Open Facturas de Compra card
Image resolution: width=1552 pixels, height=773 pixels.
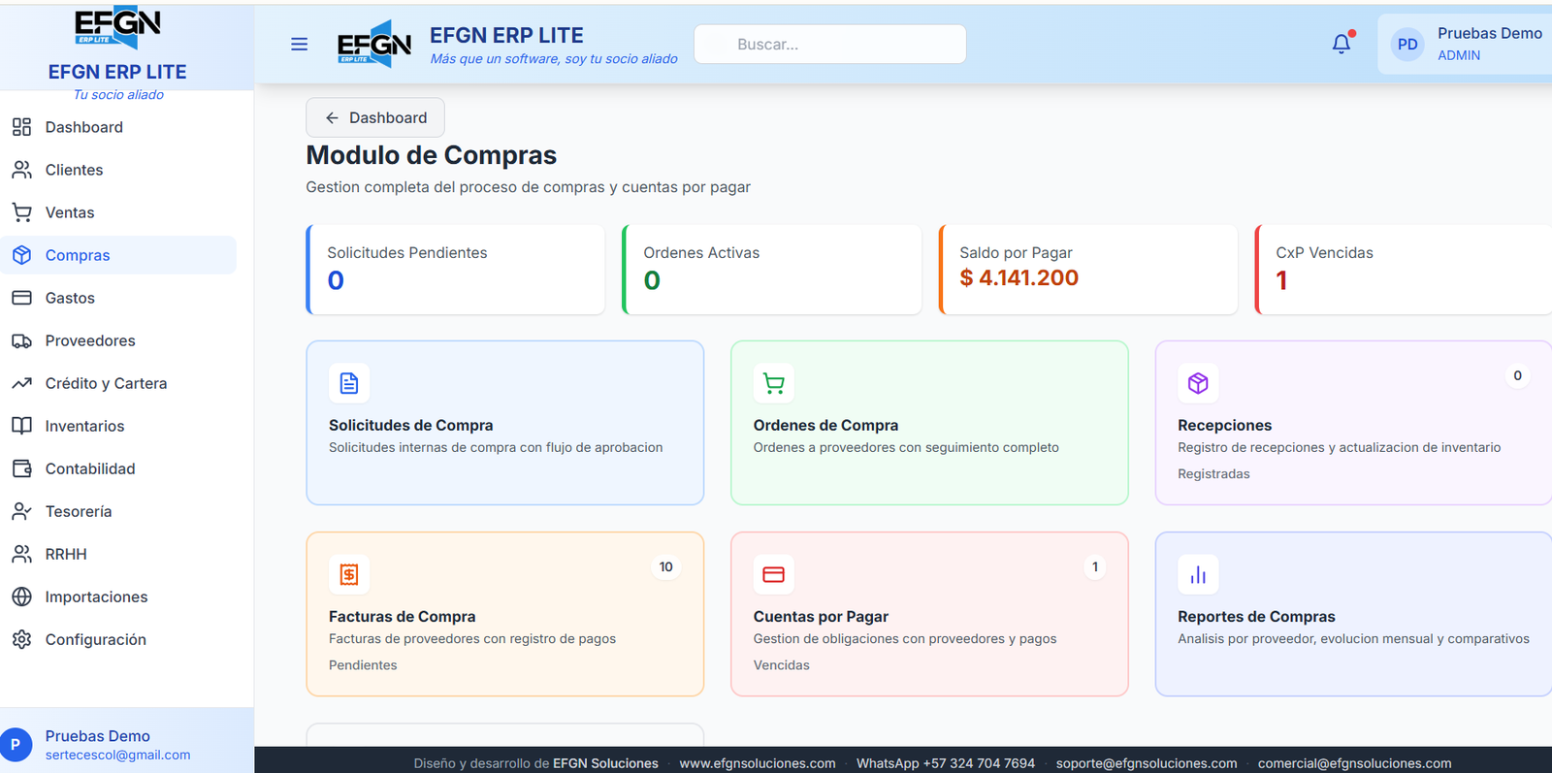tap(505, 614)
